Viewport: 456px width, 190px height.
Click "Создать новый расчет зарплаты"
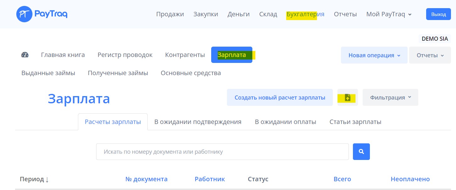(x=280, y=97)
